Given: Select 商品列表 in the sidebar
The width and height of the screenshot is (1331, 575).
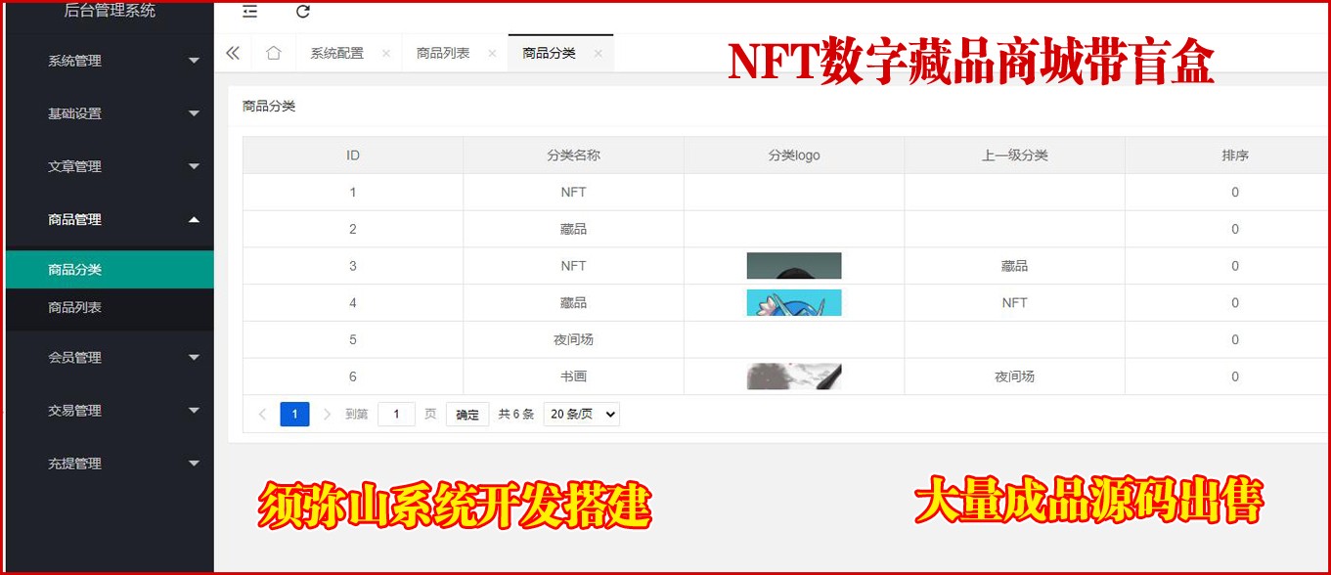Looking at the screenshot, I should pyautogui.click(x=75, y=307).
